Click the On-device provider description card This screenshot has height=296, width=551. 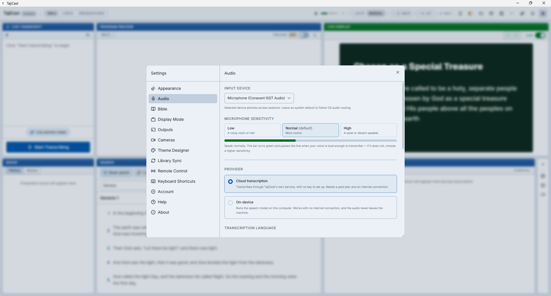click(x=311, y=207)
